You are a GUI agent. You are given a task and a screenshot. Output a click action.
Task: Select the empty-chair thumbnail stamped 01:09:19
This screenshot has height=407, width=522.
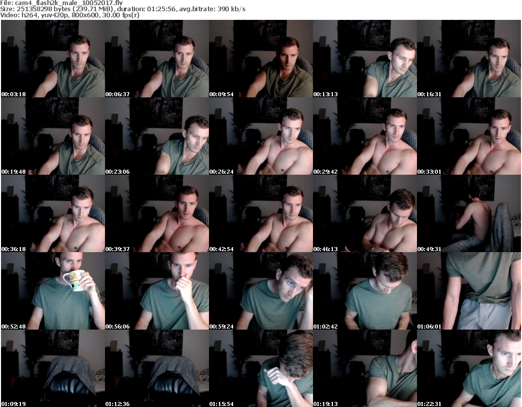[53, 368]
